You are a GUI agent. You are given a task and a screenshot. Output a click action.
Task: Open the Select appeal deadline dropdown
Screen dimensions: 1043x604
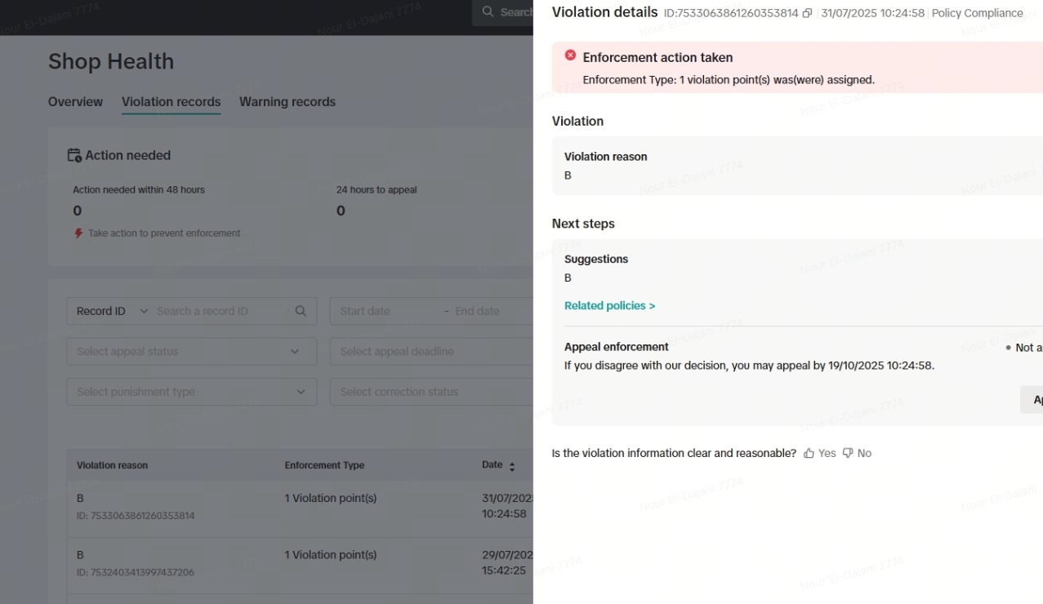(432, 352)
